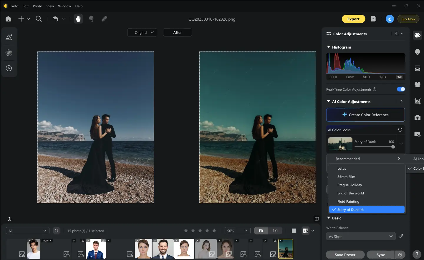
Task: Open the undo history dropdown arrow
Action: (x=64, y=19)
